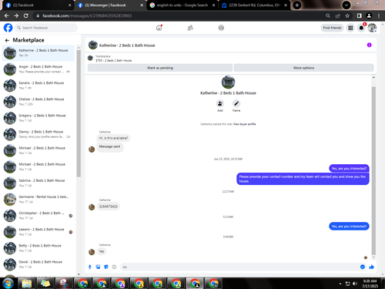Click the Marketplace listing thumbnail under header
The image size is (385, 289).
90,59
